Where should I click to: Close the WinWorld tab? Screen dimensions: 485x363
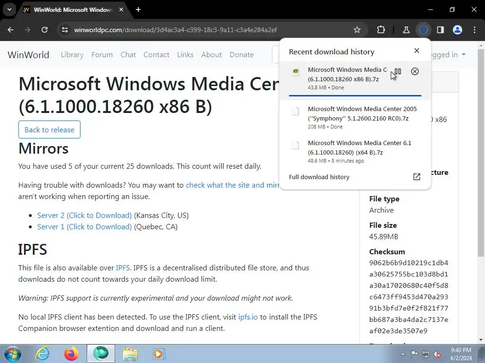coord(121,10)
